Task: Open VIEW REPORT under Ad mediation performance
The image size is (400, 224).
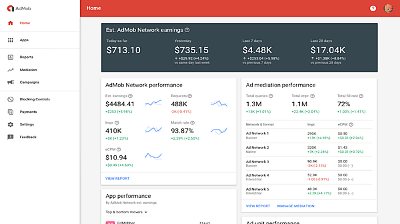Action: tap(258, 206)
